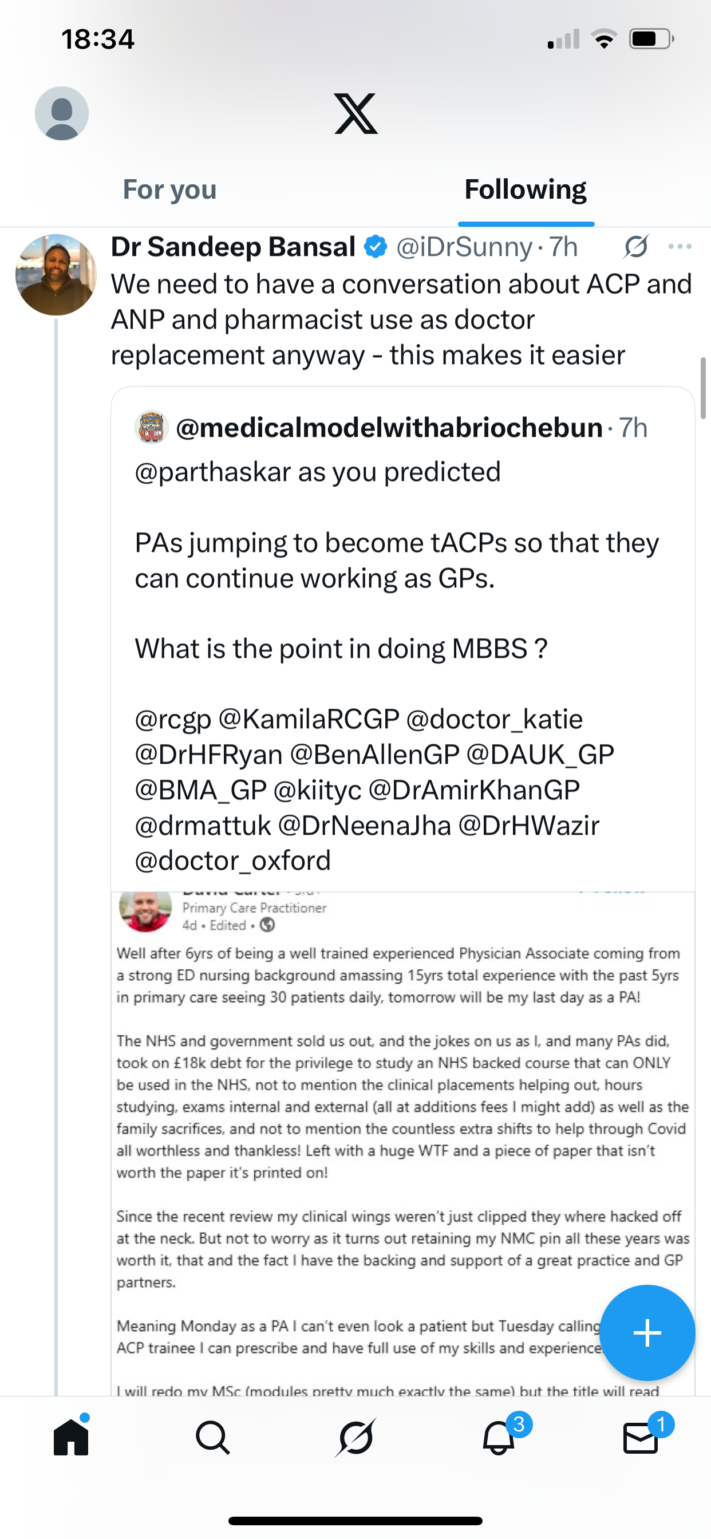
Task: Open the profile avatar menu
Action: [x=62, y=113]
